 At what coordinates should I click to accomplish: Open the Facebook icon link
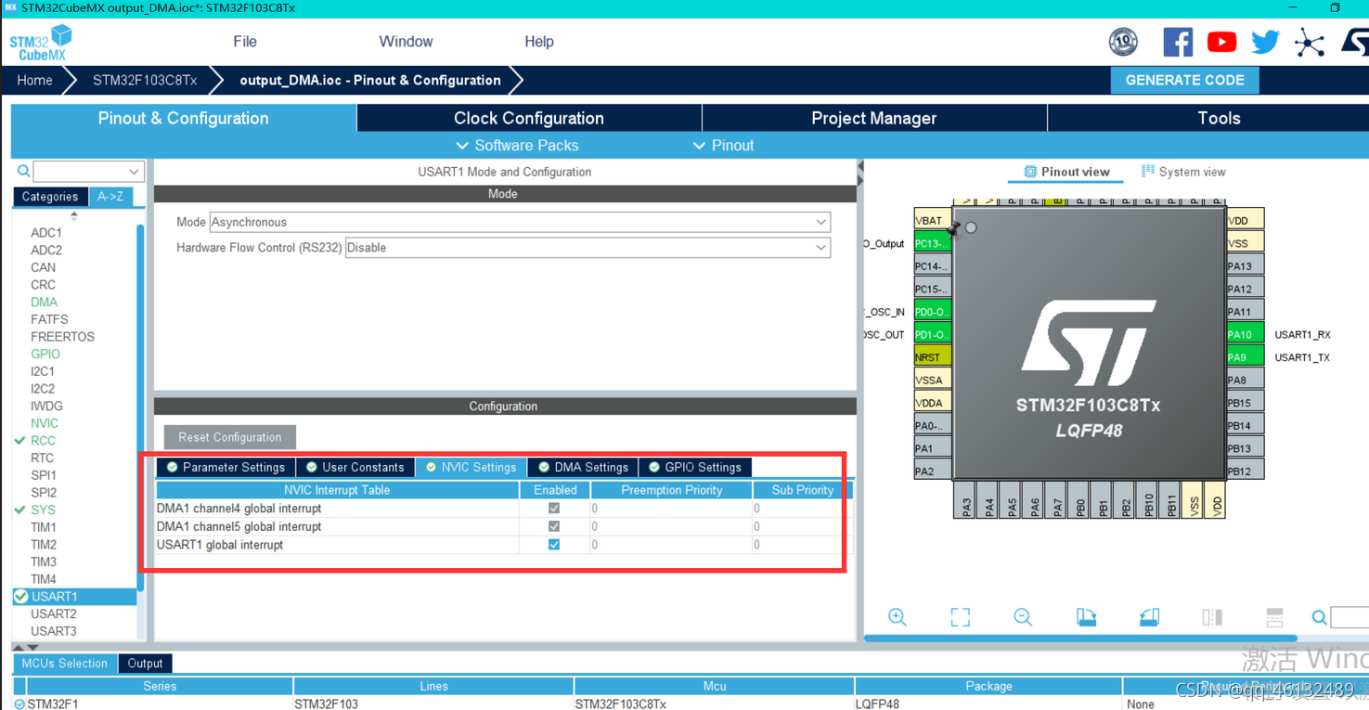[1178, 42]
